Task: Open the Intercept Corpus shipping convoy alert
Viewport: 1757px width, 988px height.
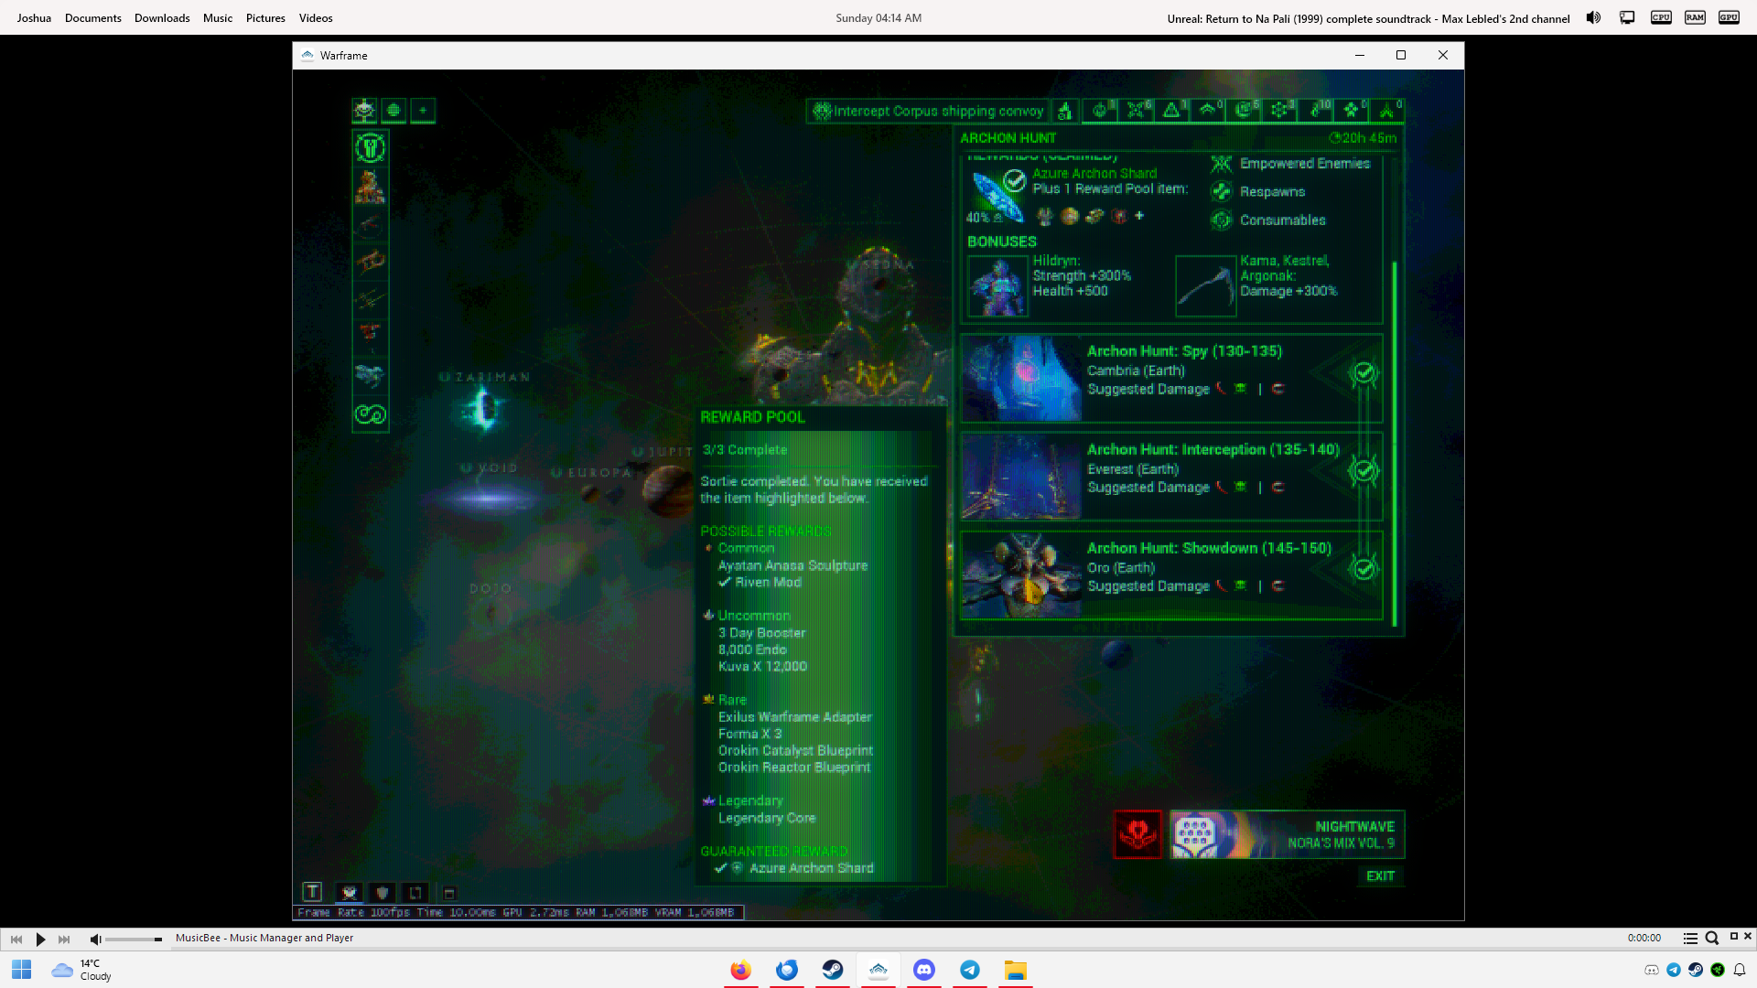Action: tap(928, 111)
